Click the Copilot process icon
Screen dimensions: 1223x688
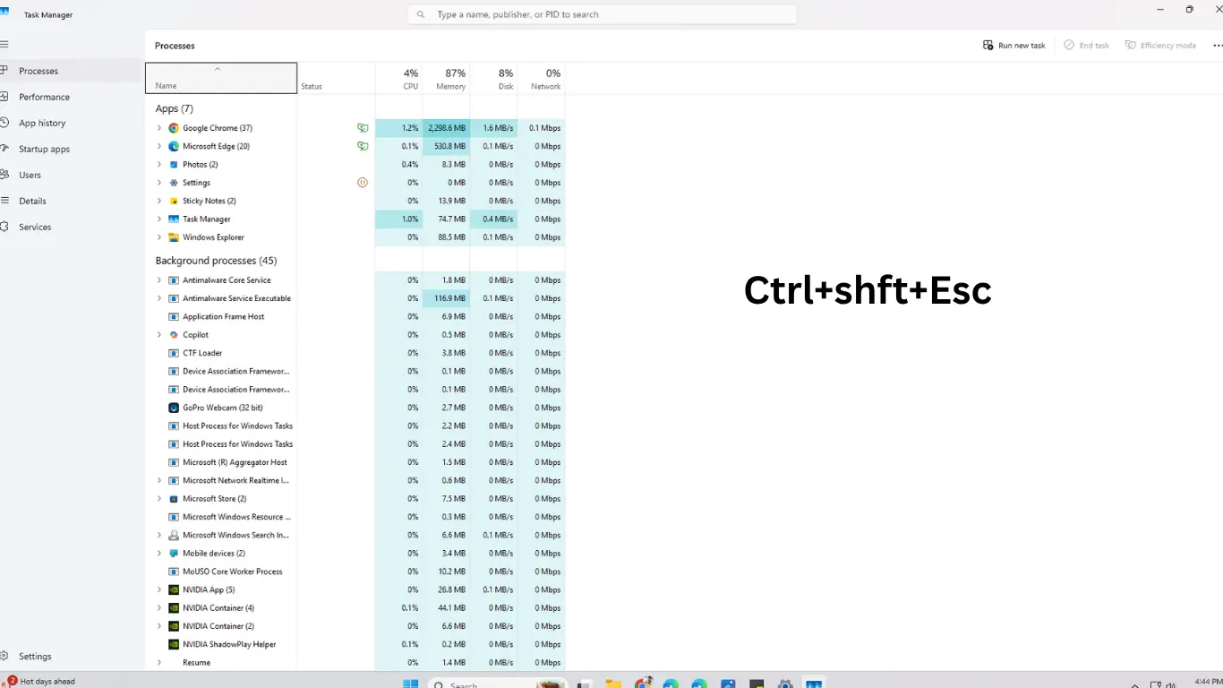pyautogui.click(x=174, y=335)
